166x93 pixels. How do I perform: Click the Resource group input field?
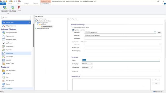coord(123,51)
